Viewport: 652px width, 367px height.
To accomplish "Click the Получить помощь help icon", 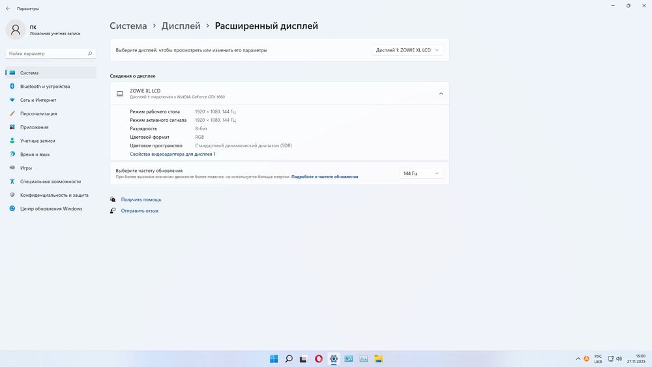I will coord(113,200).
